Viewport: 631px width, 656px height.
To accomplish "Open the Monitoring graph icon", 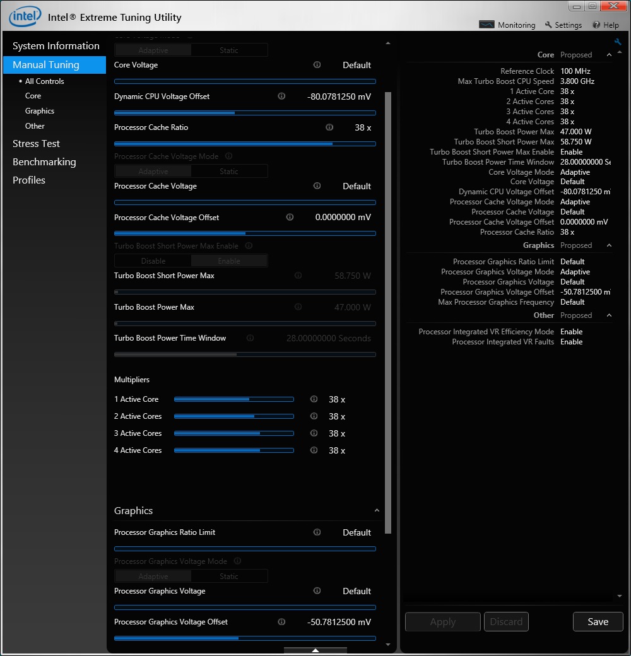I will [487, 25].
